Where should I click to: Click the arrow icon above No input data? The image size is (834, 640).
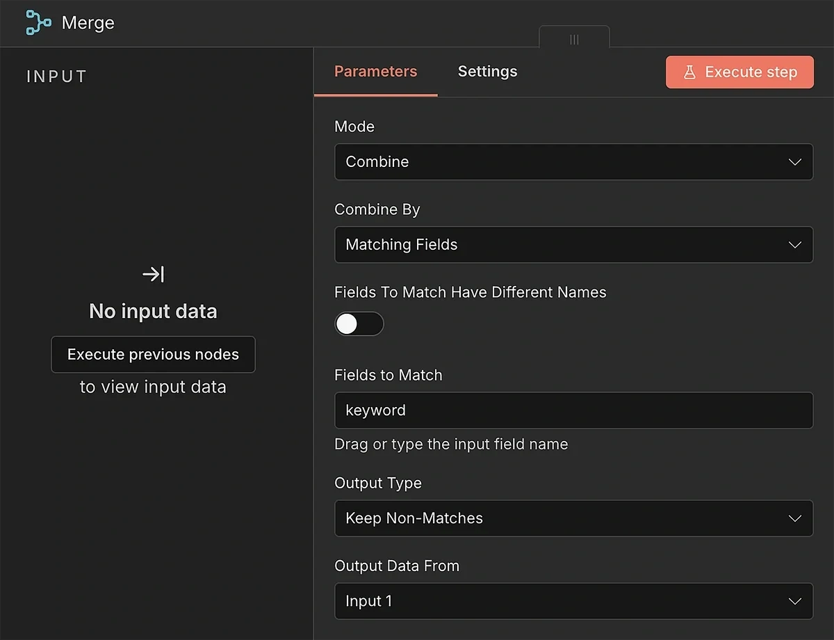point(153,274)
